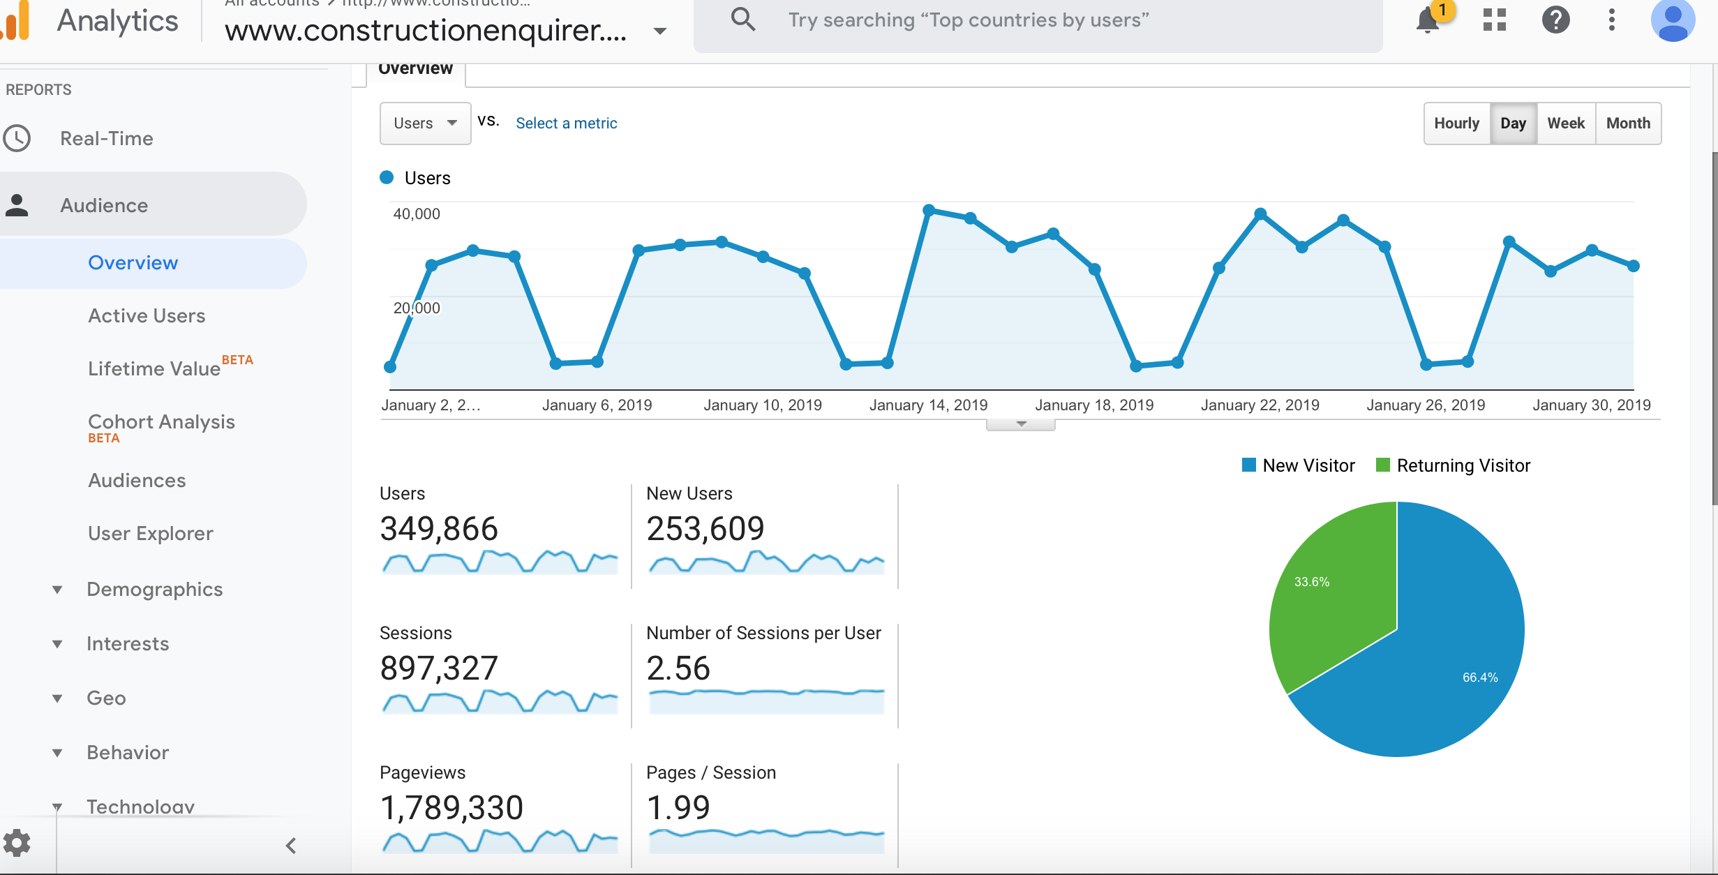The image size is (1718, 875).
Task: Open Cohort Analysis report
Action: point(161,421)
